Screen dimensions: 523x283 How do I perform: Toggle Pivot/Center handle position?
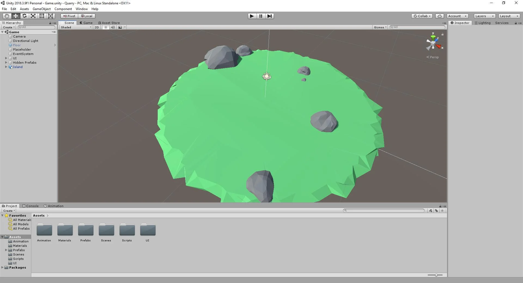coord(69,16)
